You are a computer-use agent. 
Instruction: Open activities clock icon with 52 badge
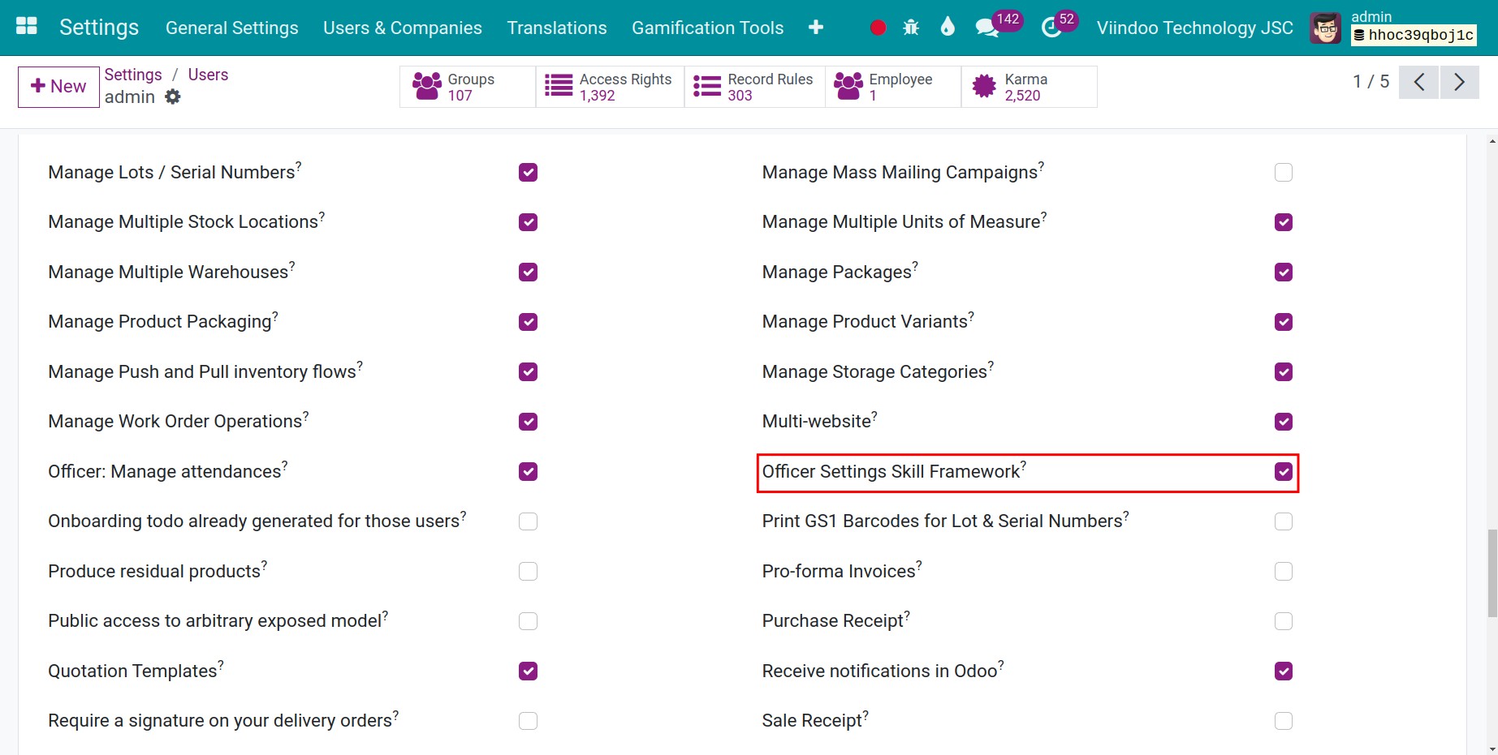click(x=1051, y=28)
